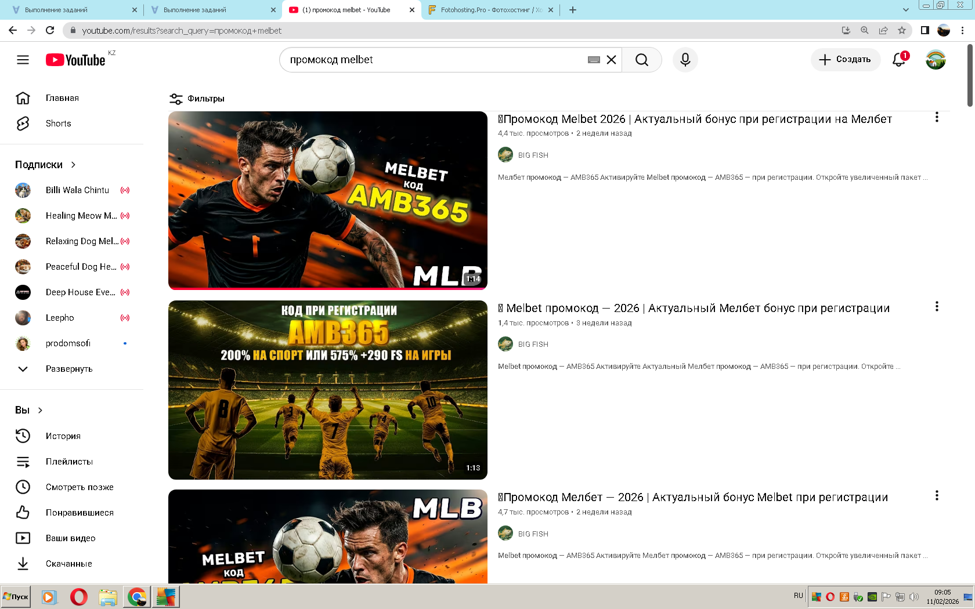Open video title Melbet промокод — 2026

[694, 309]
